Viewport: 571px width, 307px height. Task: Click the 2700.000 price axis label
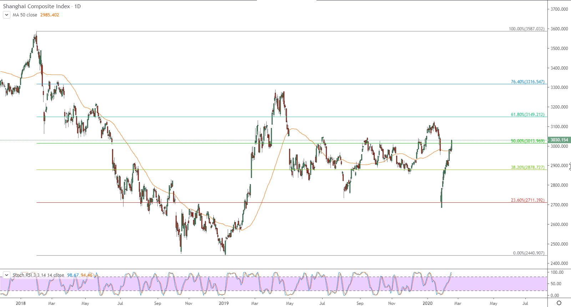(x=559, y=205)
